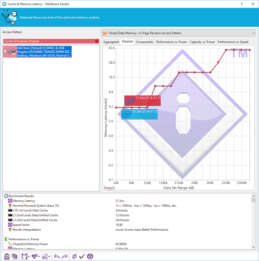Click the calculator-style icon in bottom toolbar
This screenshot has width=259, height=261.
(x=7, y=256)
